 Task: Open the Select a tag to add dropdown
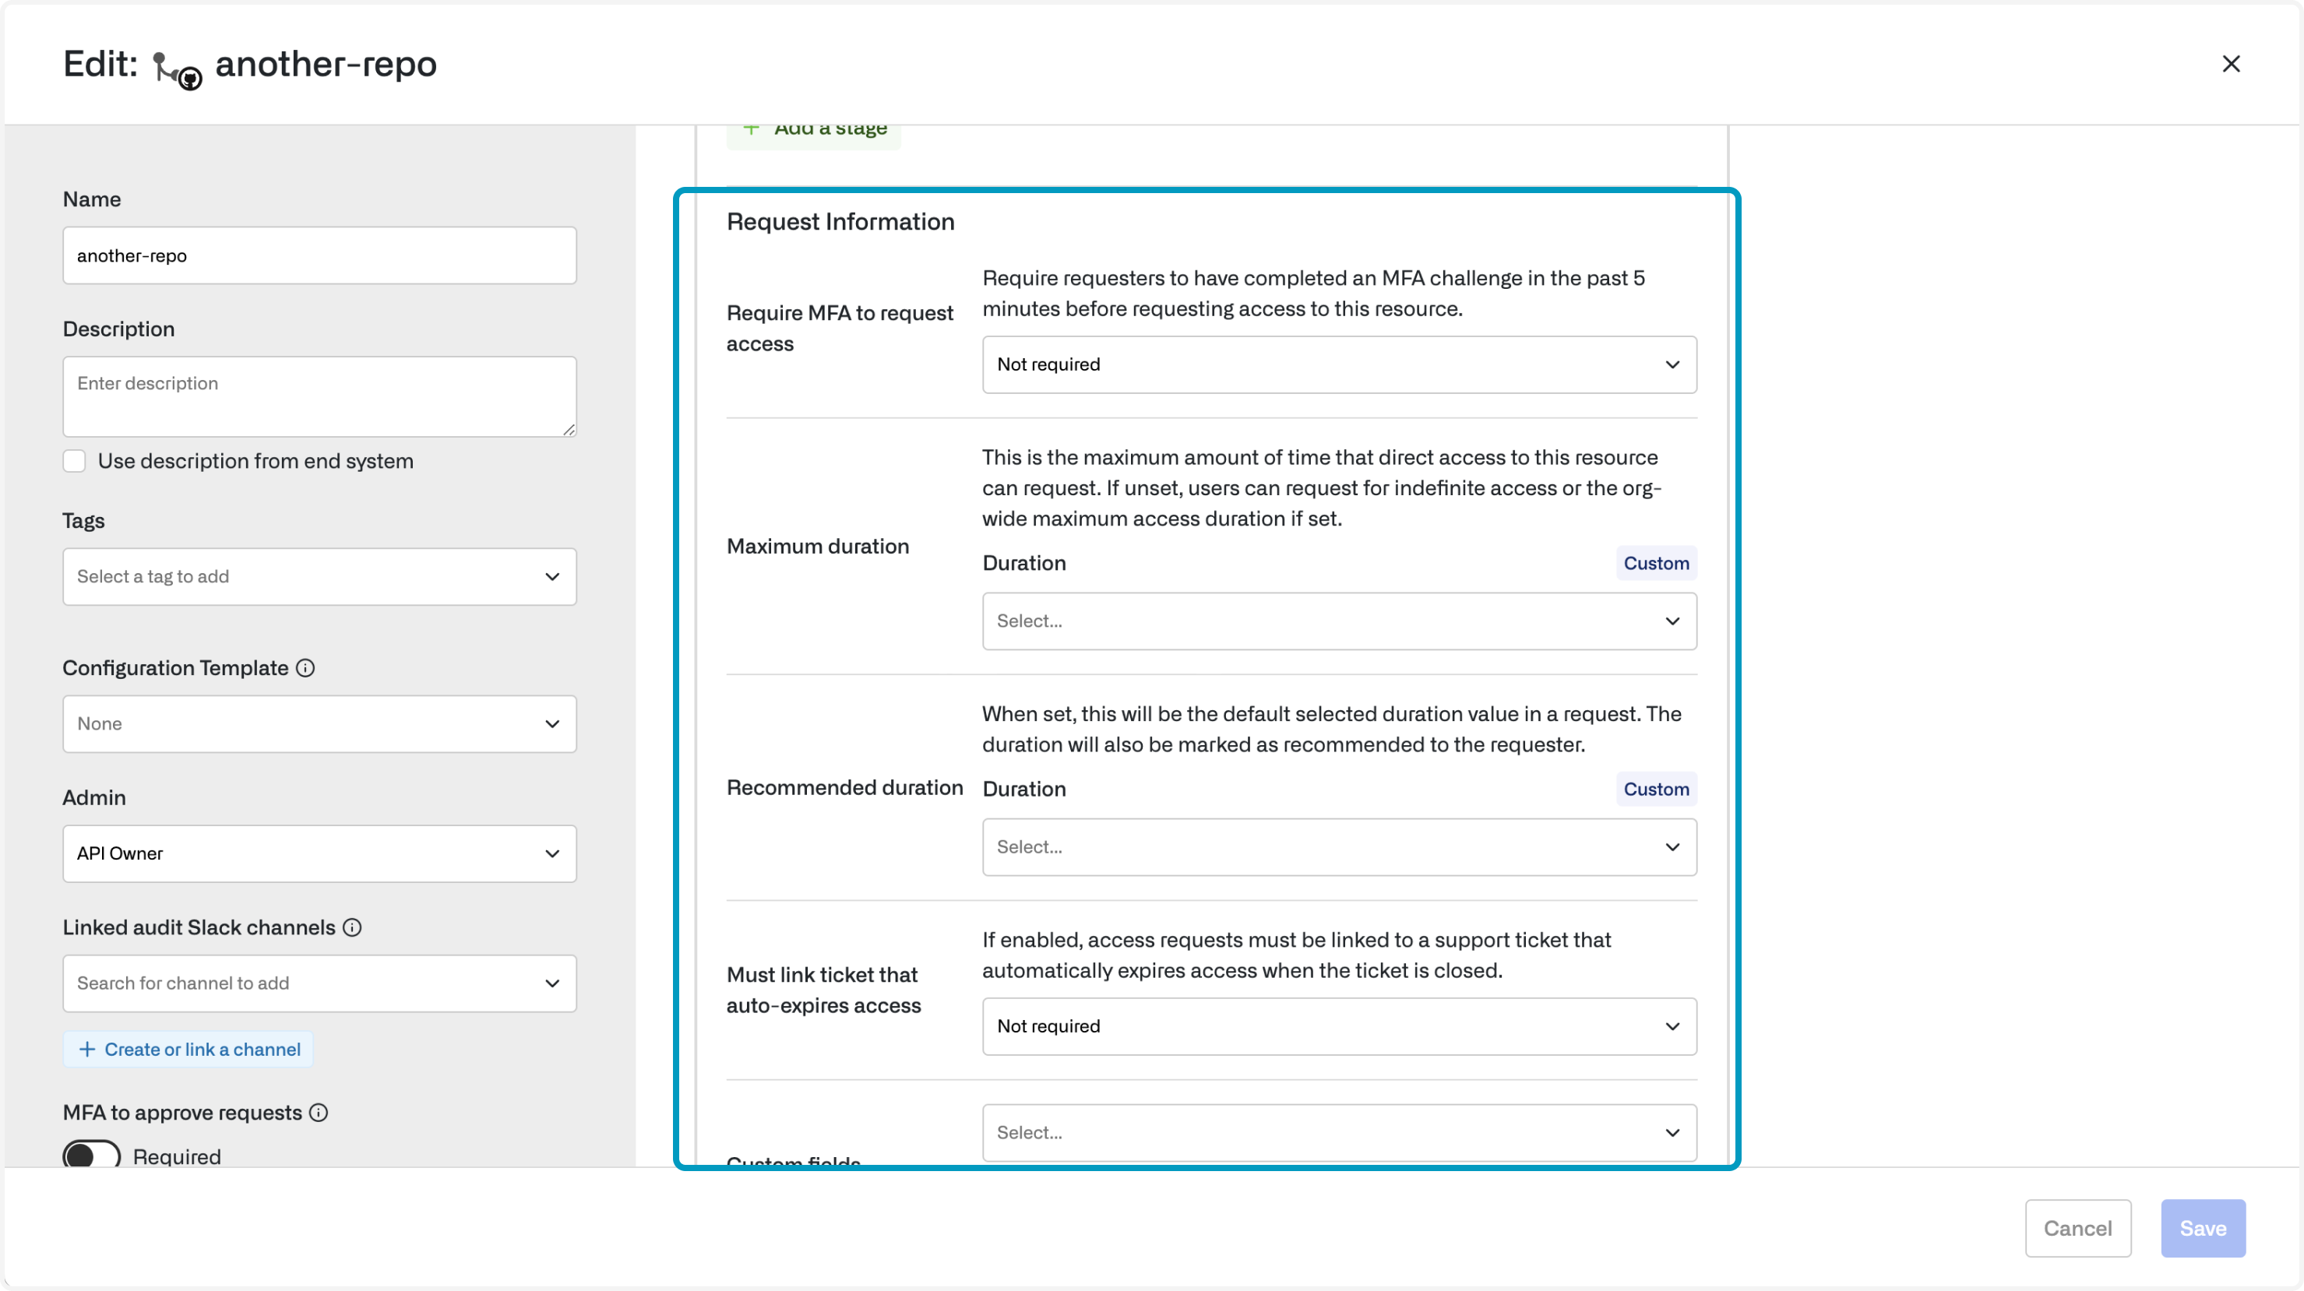[x=319, y=575]
